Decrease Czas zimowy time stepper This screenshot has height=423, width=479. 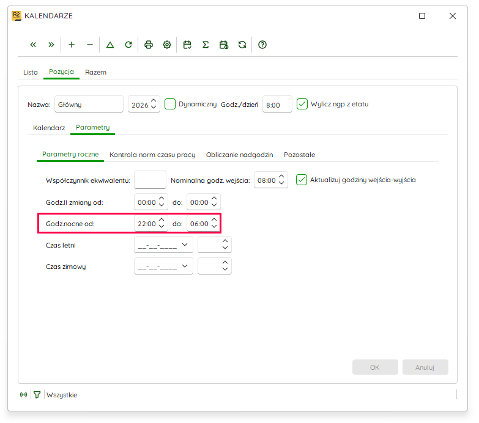click(225, 269)
